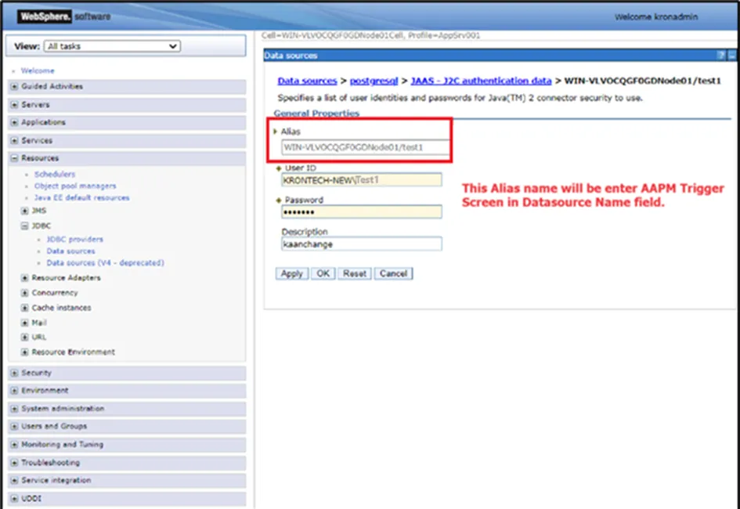Expand the Environment section
The image size is (740, 509).
[14, 391]
